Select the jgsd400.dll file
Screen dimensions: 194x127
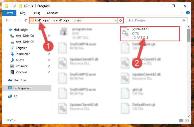coord(150,34)
